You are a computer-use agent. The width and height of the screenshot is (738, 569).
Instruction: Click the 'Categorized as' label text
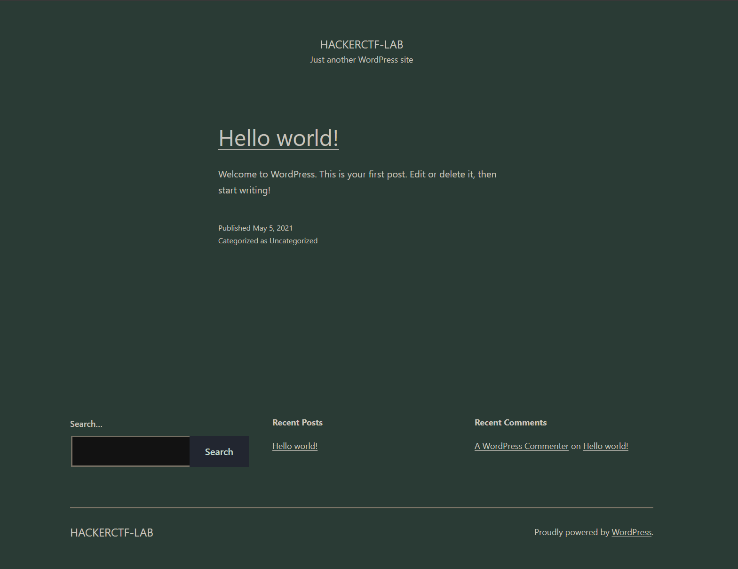242,241
